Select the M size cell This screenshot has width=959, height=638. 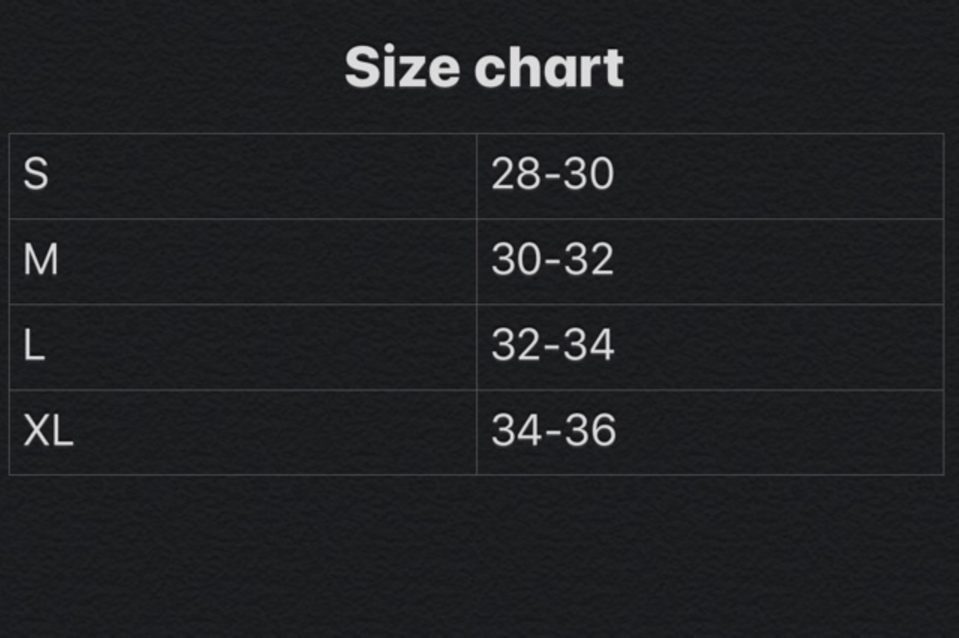coord(41,259)
